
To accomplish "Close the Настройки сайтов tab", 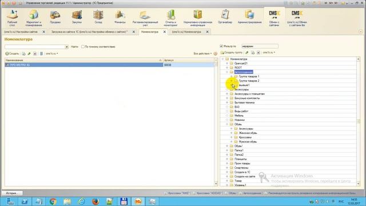I will 43,32.
